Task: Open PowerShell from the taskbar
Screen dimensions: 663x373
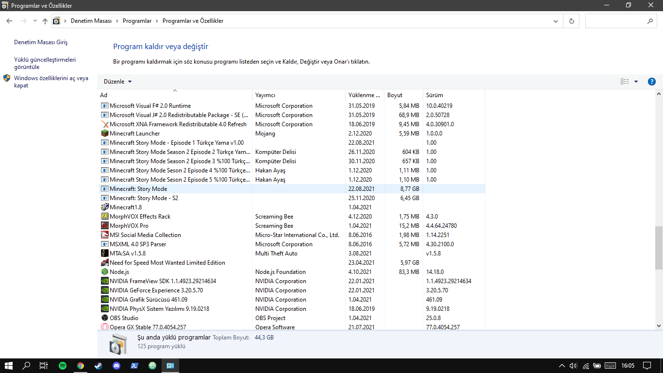Action: [x=134, y=366]
